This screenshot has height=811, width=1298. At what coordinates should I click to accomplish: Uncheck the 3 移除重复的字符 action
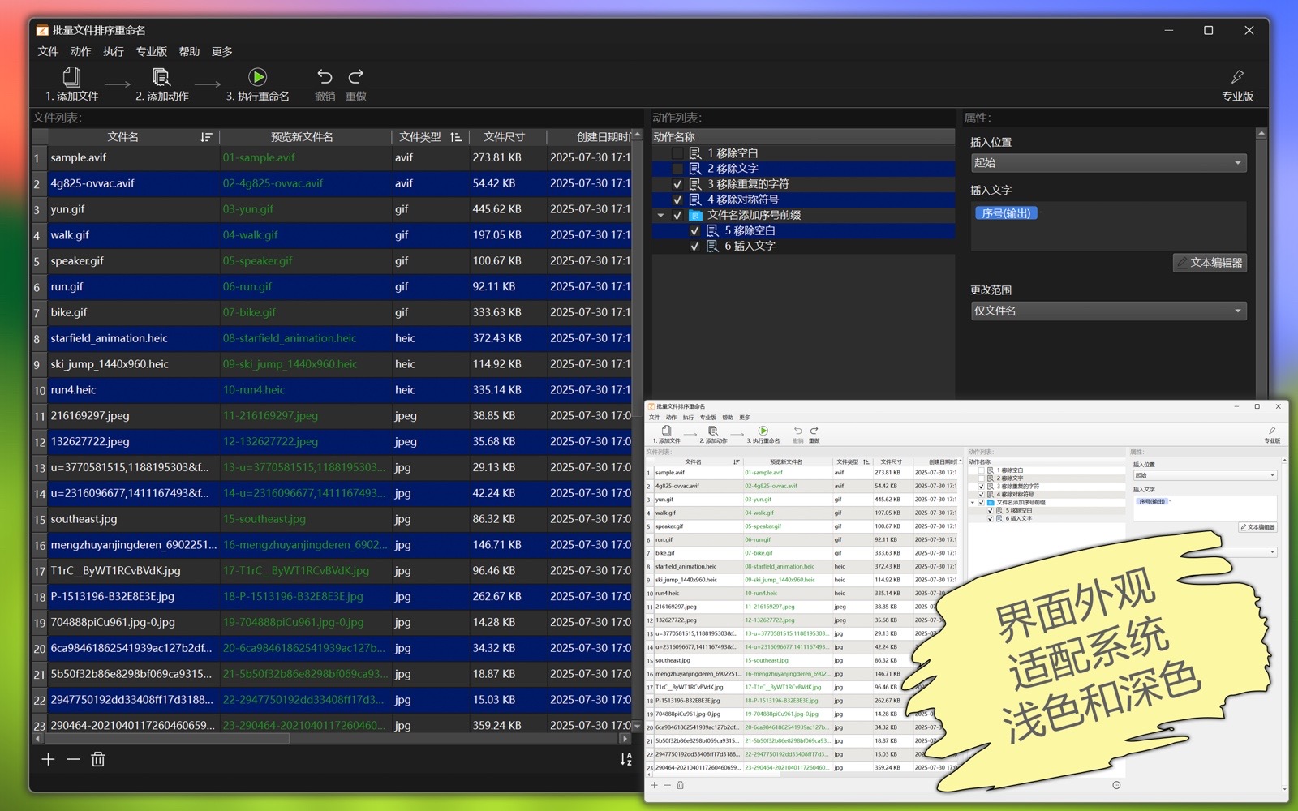click(677, 184)
